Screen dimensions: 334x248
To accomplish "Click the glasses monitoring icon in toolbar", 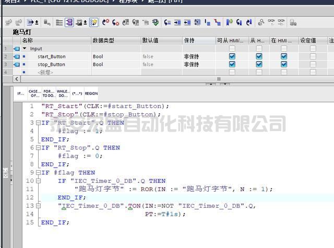I will (271, 22).
